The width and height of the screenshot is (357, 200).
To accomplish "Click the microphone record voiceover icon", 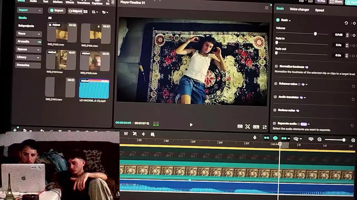I will point(255,137).
